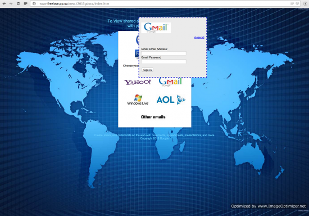Click the Gmail Email Address field

(x=163, y=53)
